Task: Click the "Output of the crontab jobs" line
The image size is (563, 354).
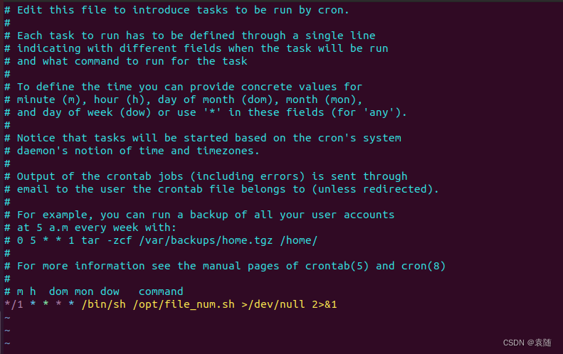Action: click(206, 176)
